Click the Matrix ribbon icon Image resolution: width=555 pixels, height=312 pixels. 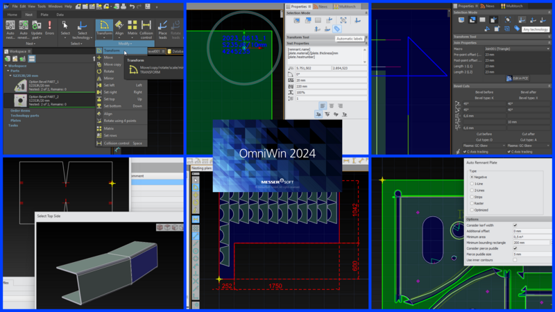[133, 26]
